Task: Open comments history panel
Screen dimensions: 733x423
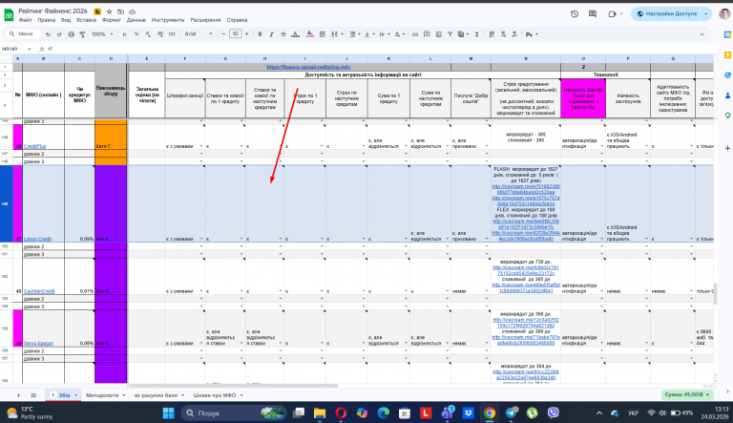Action: (x=593, y=14)
